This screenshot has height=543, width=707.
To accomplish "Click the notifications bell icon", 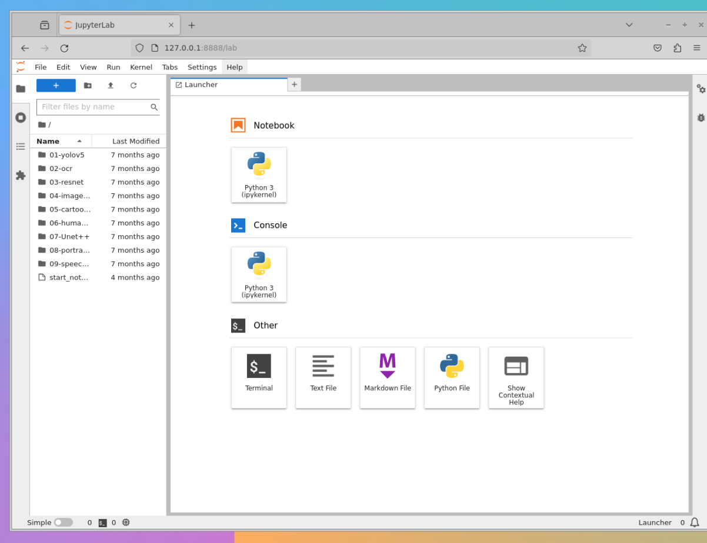I will [x=695, y=522].
